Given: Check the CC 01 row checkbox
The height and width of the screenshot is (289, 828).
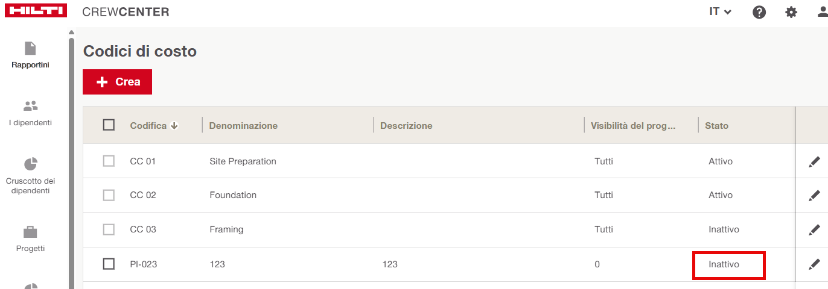Looking at the screenshot, I should coord(109,161).
